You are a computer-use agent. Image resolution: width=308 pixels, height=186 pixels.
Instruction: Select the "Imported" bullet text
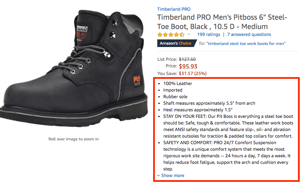[173, 90]
